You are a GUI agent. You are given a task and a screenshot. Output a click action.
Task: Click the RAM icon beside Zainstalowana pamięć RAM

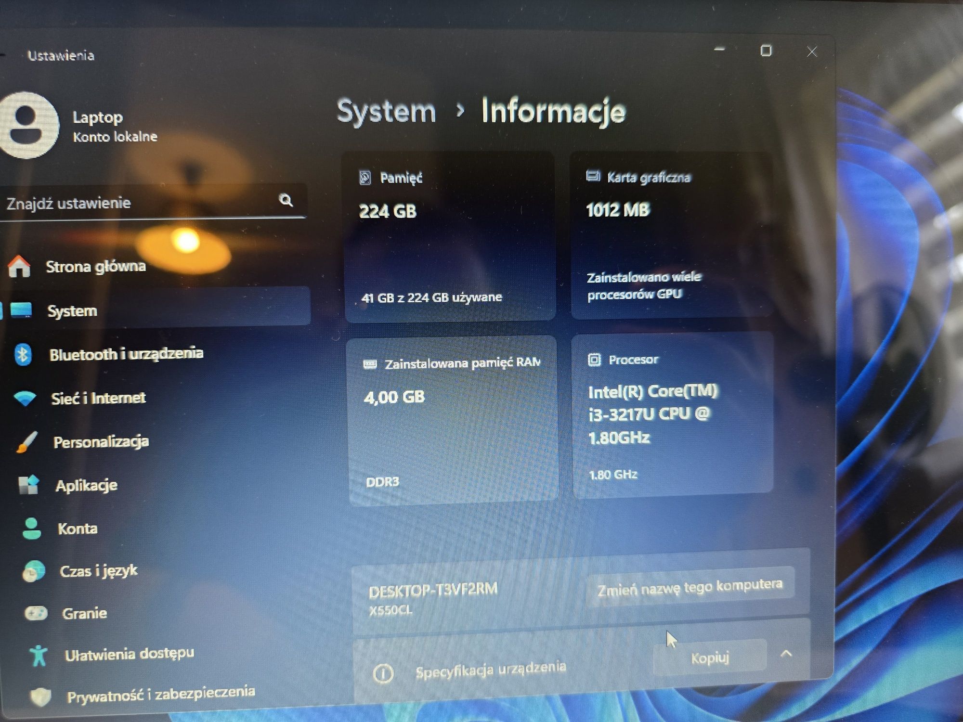[x=370, y=364]
